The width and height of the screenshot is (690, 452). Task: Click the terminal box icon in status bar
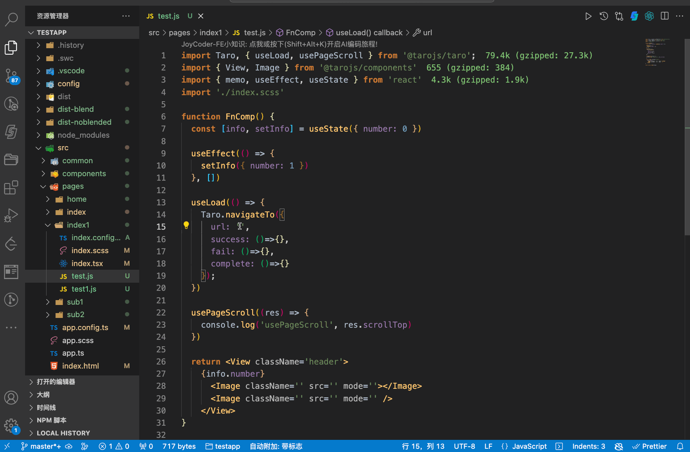[559, 446]
